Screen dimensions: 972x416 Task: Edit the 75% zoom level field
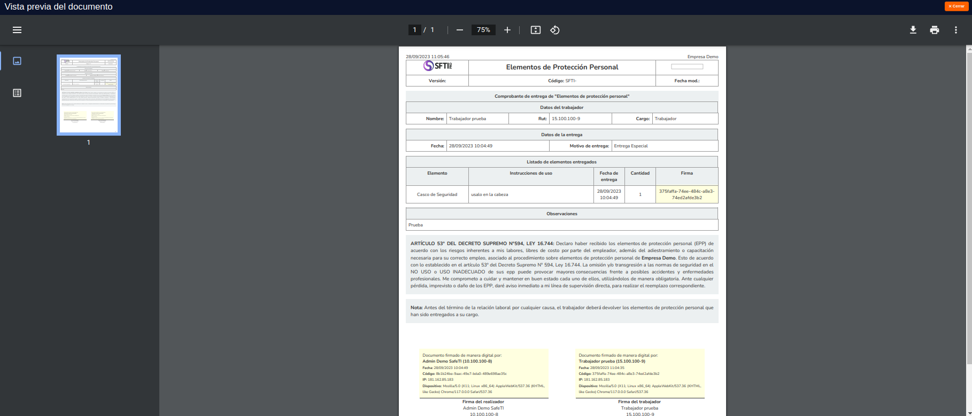pos(483,30)
